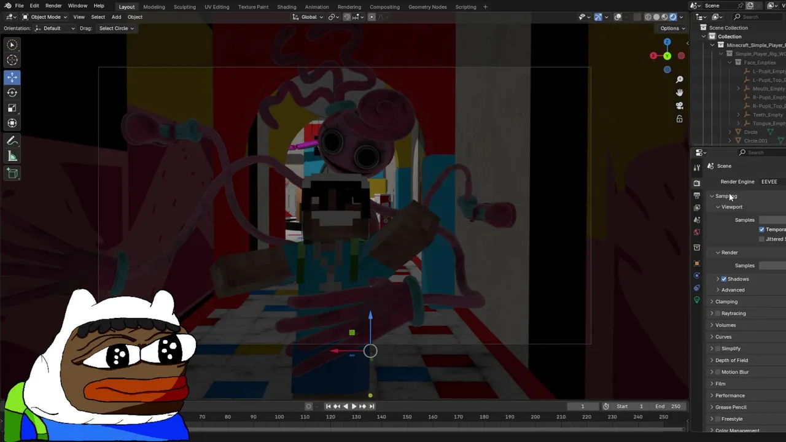Enable the Freestyle checkbox
The height and width of the screenshot is (442, 786).
(718, 419)
